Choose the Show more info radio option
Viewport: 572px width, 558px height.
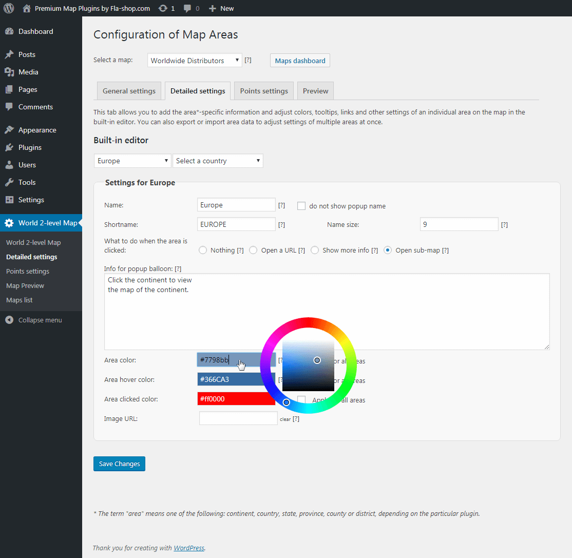pos(315,250)
